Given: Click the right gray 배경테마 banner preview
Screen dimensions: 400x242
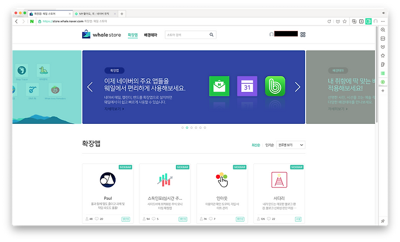Looking at the screenshot, I should tap(341, 87).
